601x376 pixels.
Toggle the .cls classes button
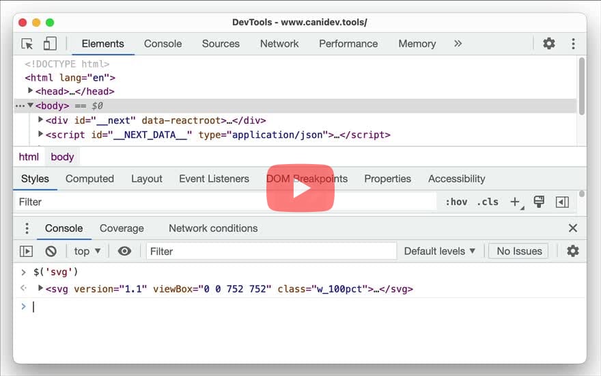(488, 202)
